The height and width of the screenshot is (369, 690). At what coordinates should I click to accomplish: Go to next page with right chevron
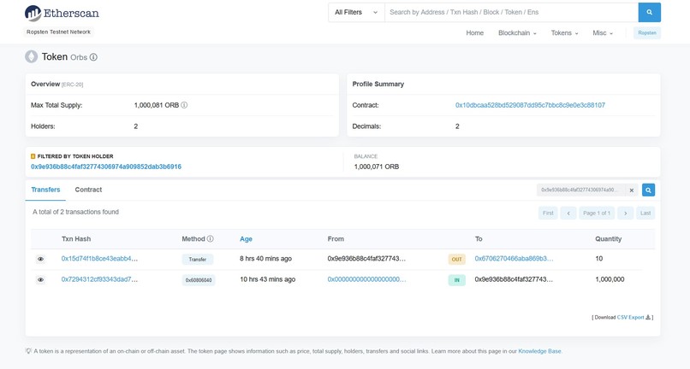(x=625, y=213)
